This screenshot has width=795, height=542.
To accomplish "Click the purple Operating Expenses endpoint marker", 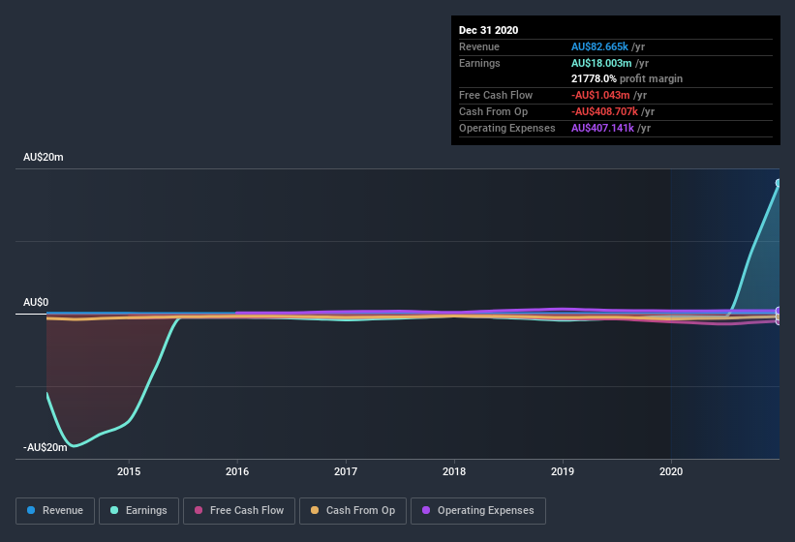I will tap(779, 312).
